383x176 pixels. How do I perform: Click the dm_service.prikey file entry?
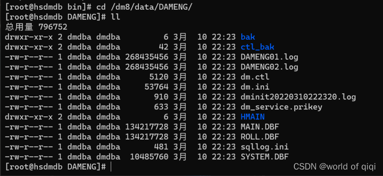point(281,107)
